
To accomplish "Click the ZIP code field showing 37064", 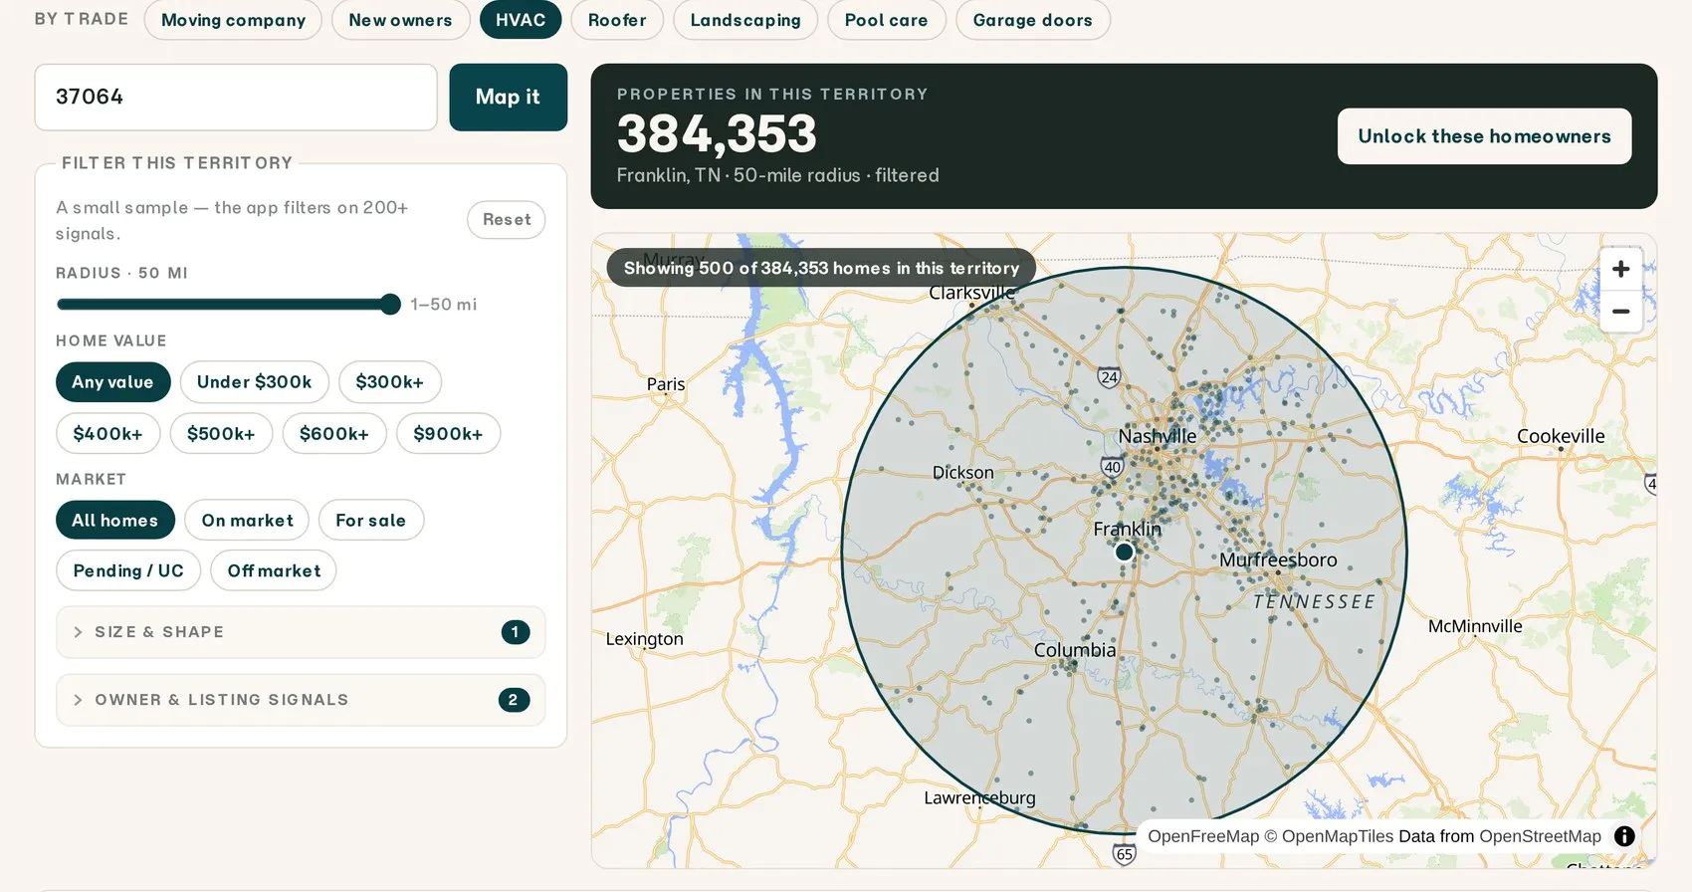I will (236, 97).
